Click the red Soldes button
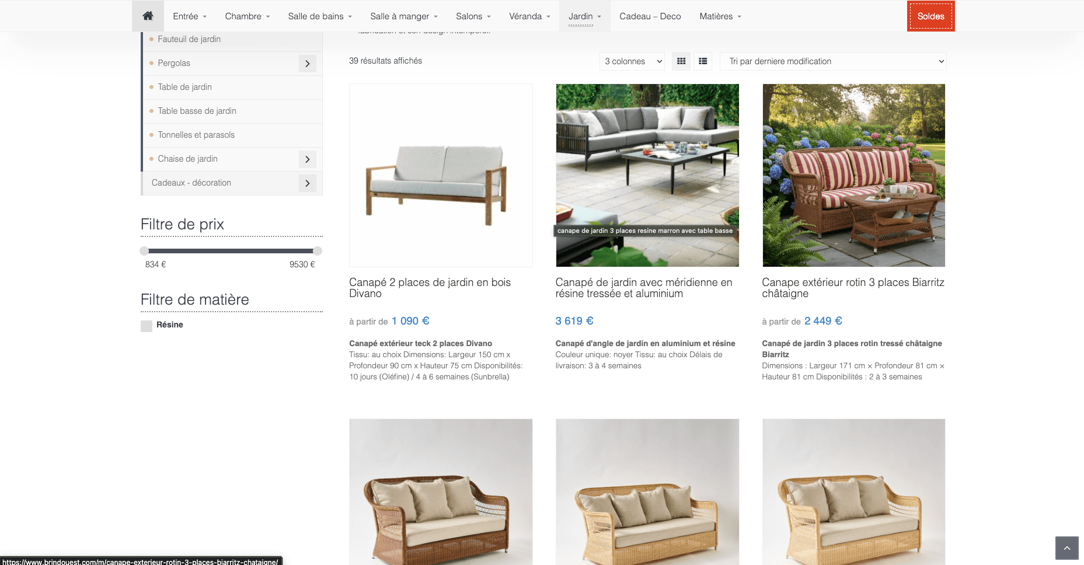Screen dimensions: 1084x565 [931, 16]
